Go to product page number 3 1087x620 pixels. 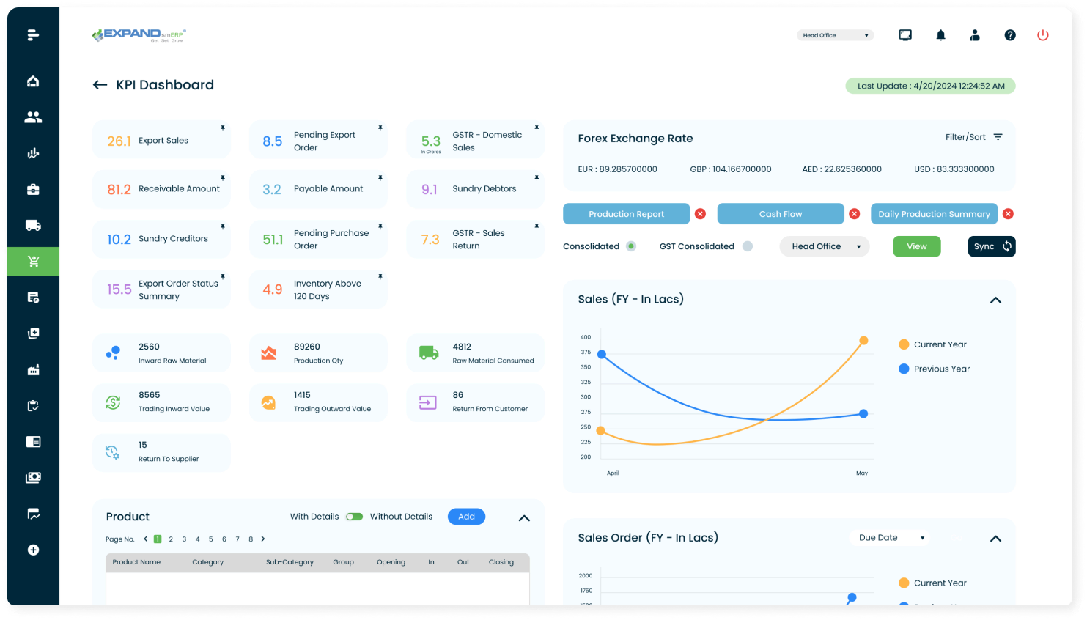184,539
